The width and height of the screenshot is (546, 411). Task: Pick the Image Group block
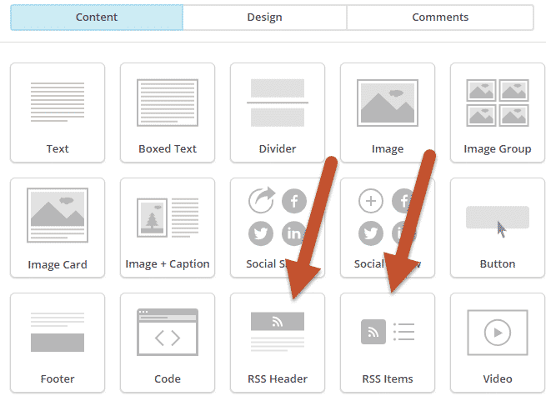(498, 113)
